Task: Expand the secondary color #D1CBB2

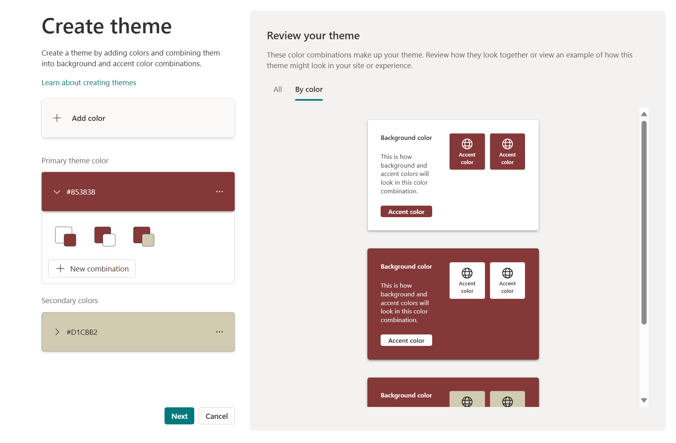Action: (x=57, y=332)
